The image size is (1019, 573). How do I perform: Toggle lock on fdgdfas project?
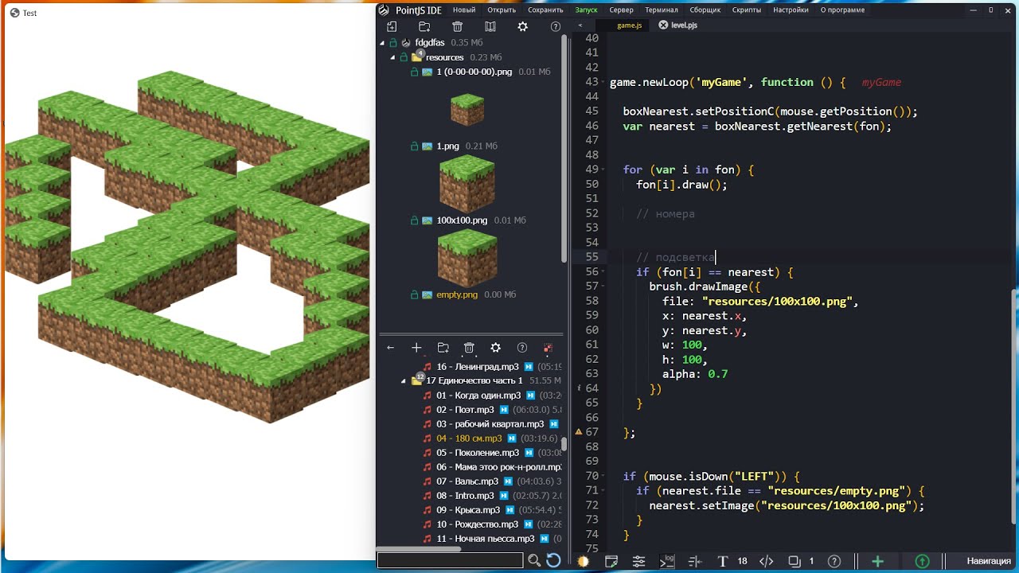392,43
